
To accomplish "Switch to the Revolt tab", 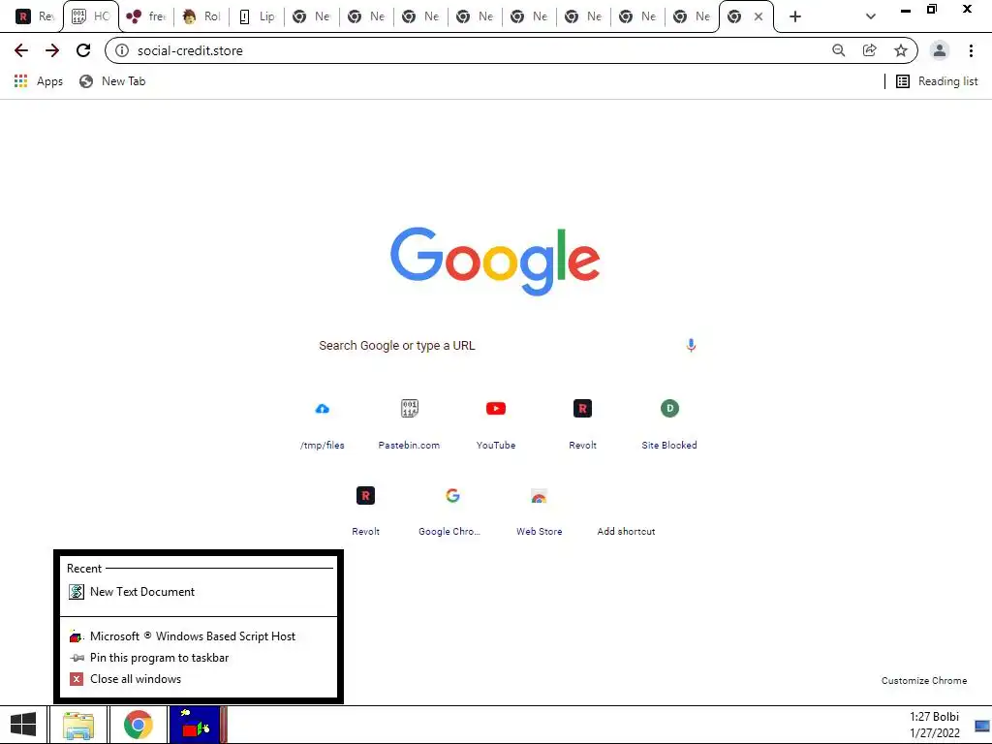I will pyautogui.click(x=34, y=16).
